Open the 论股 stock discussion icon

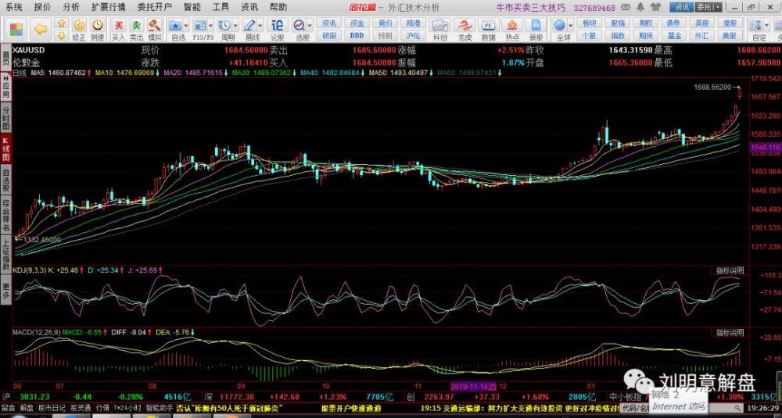[278, 30]
